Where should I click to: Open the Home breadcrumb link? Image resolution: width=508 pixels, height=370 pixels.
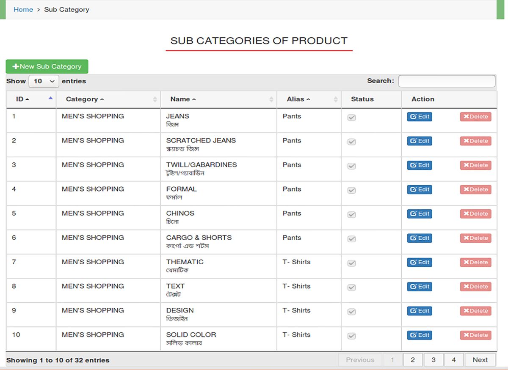23,9
